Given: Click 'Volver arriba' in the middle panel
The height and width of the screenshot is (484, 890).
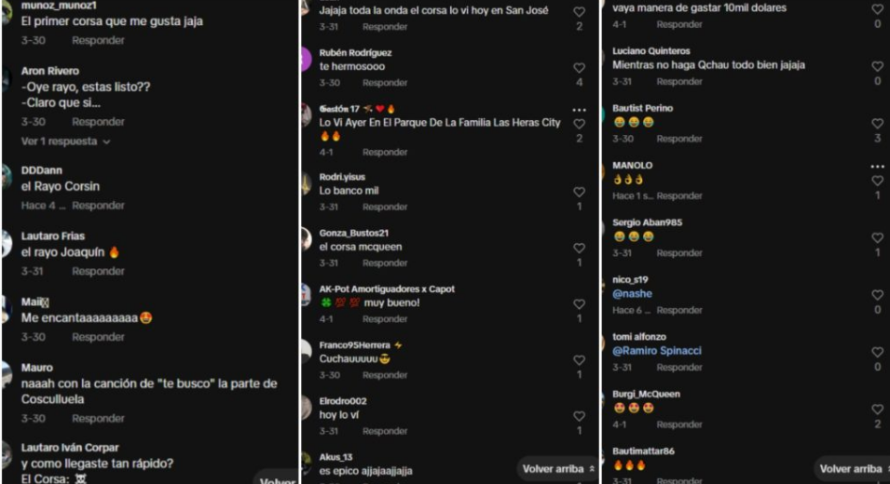Looking at the screenshot, I should [558, 469].
